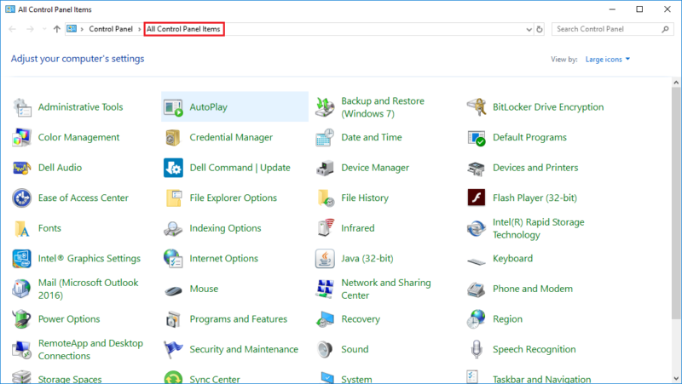Click the Network and Sharing Center icon
This screenshot has width=682, height=384.
pyautogui.click(x=325, y=289)
